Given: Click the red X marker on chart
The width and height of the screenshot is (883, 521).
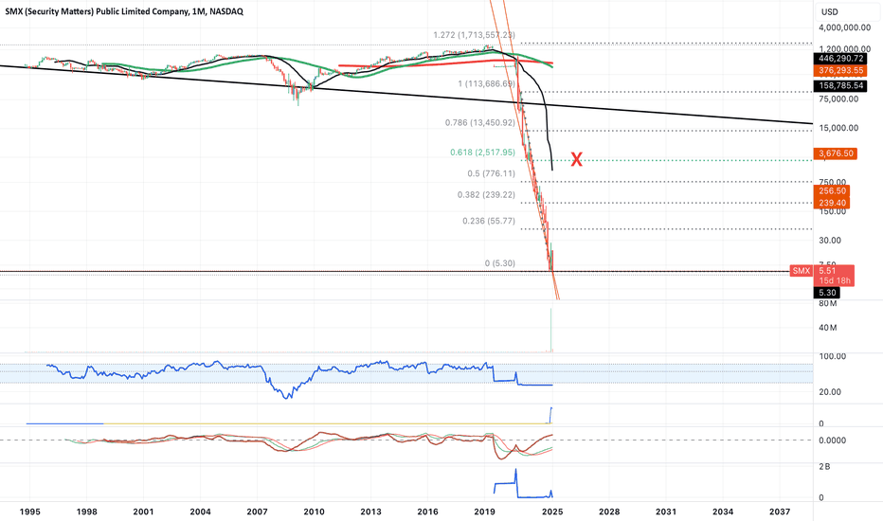Looking at the screenshot, I should click(x=575, y=159).
